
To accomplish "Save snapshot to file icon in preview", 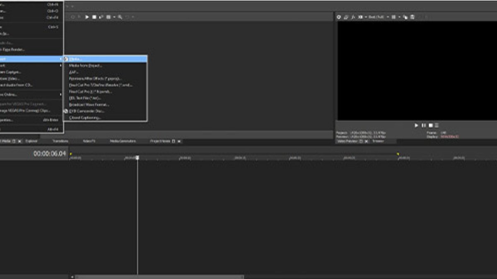I will tap(412, 17).
